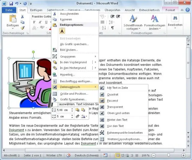This screenshot has height=160, width=192.
Task: Toggle Italic formatting button K
Action: pyautogui.click(x=40, y=22)
